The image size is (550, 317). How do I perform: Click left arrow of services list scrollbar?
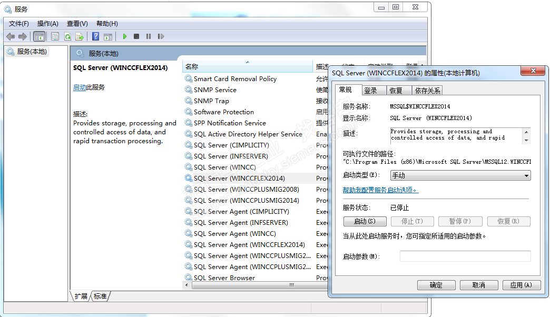pyautogui.click(x=186, y=285)
